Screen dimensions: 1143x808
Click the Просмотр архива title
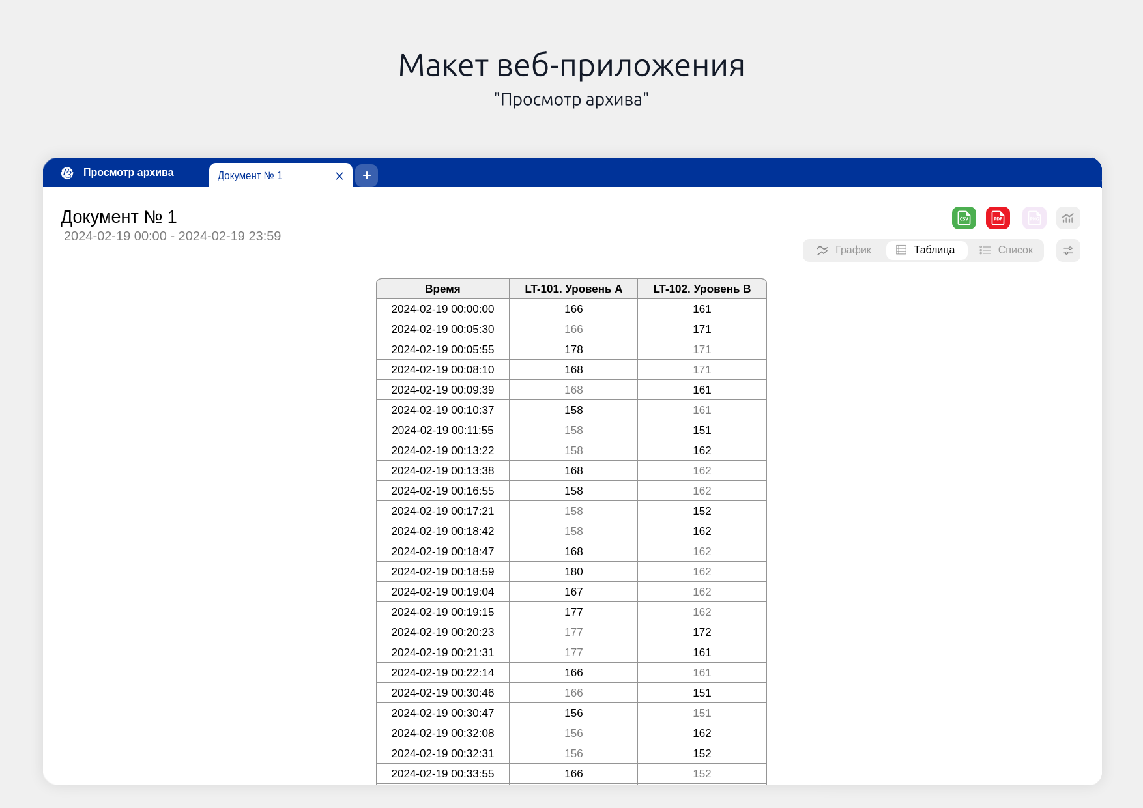(128, 173)
